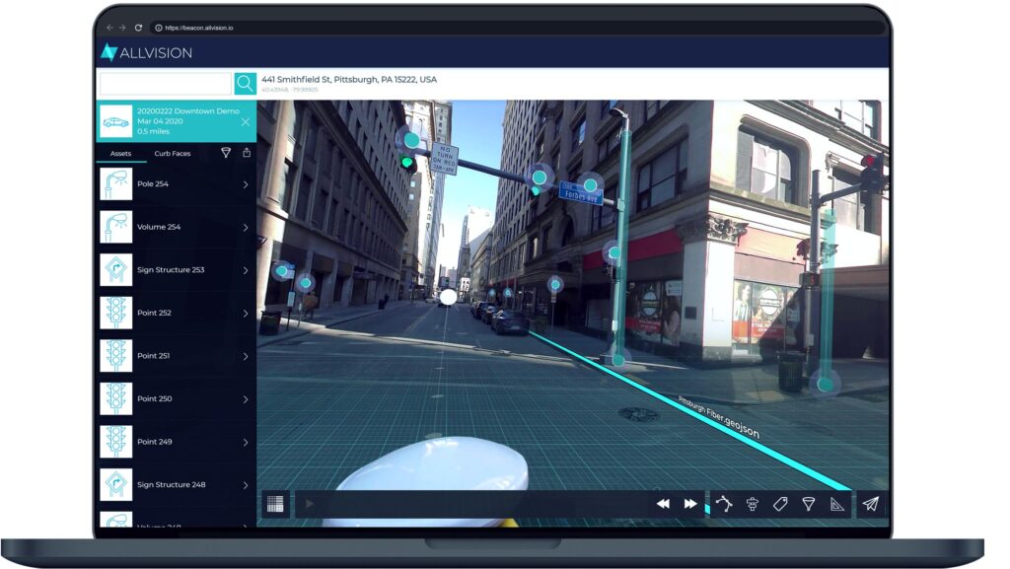The height and width of the screenshot is (569, 1010).
Task: Select the tag label tool
Action: 780,504
